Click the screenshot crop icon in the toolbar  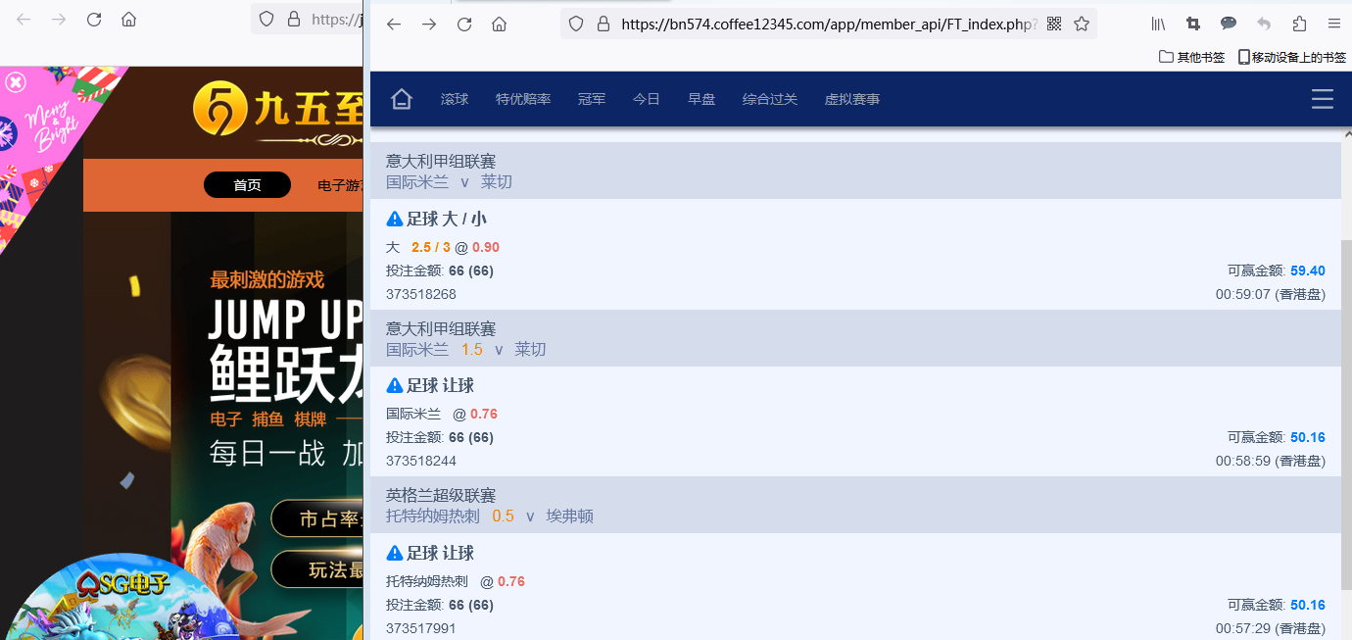[1192, 24]
